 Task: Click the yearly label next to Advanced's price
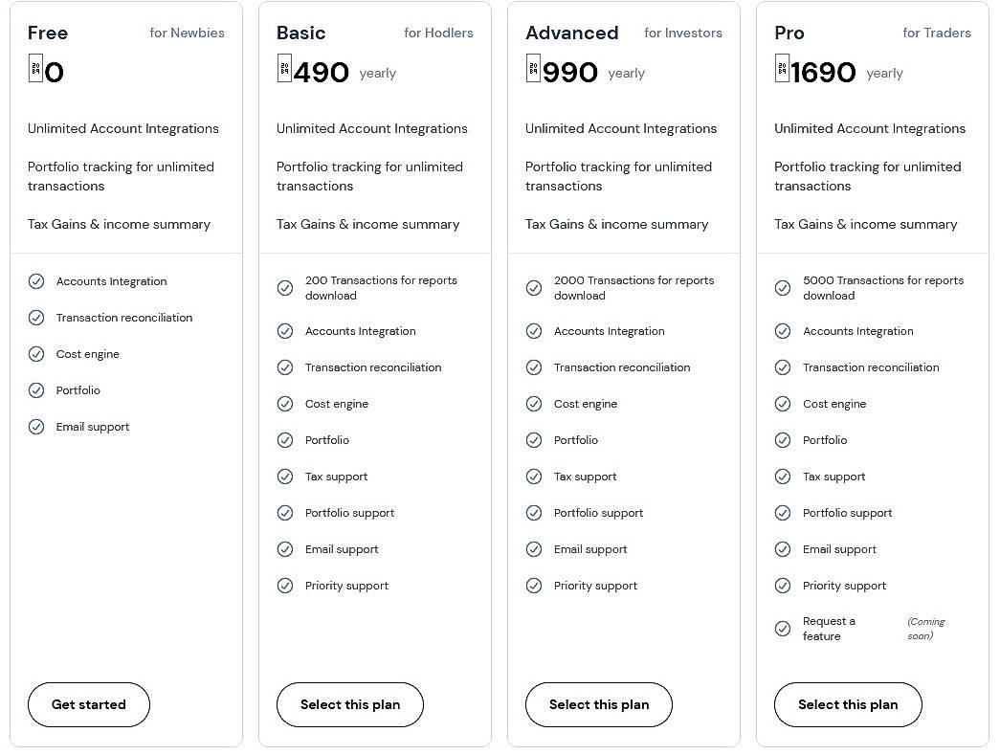(x=626, y=73)
